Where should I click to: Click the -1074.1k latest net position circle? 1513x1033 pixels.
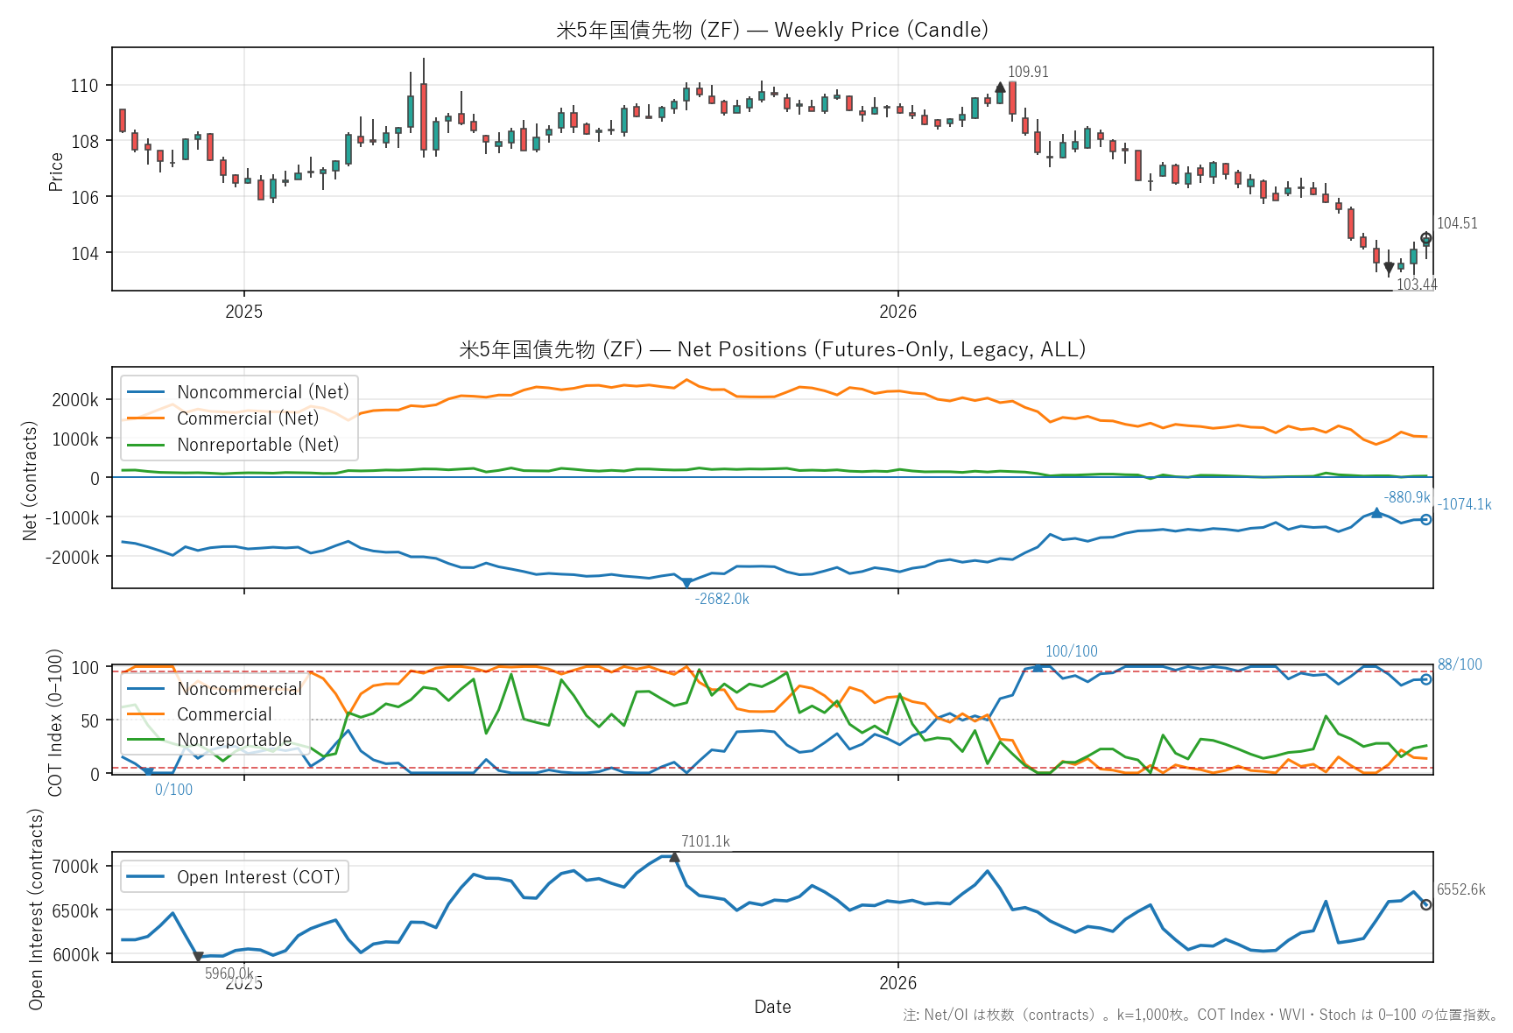coord(1426,519)
